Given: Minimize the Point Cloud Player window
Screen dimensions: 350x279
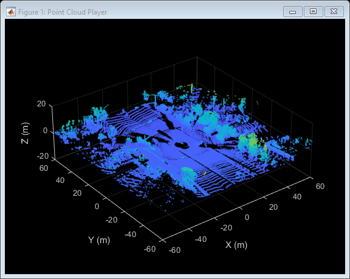Looking at the screenshot, I should point(293,12).
